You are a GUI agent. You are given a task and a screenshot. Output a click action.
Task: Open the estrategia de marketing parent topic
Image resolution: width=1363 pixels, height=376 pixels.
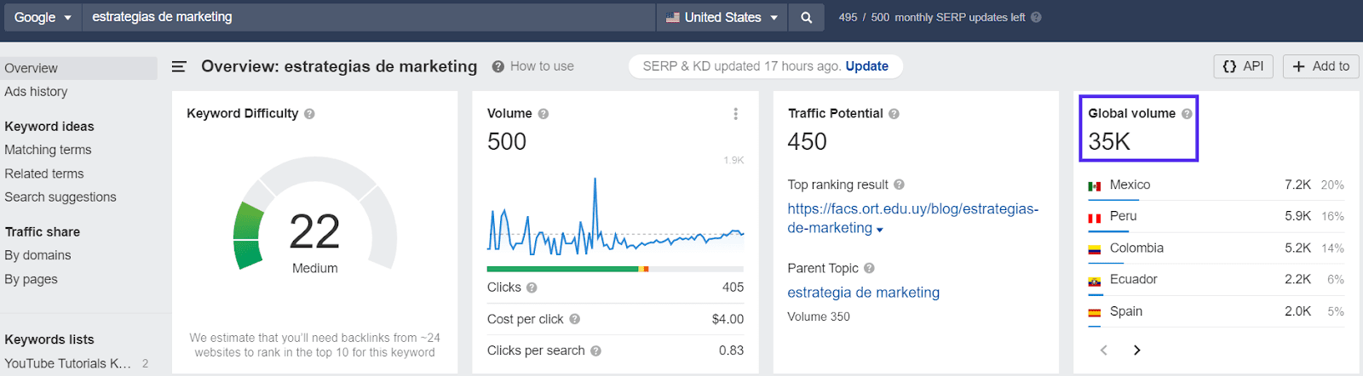point(863,293)
